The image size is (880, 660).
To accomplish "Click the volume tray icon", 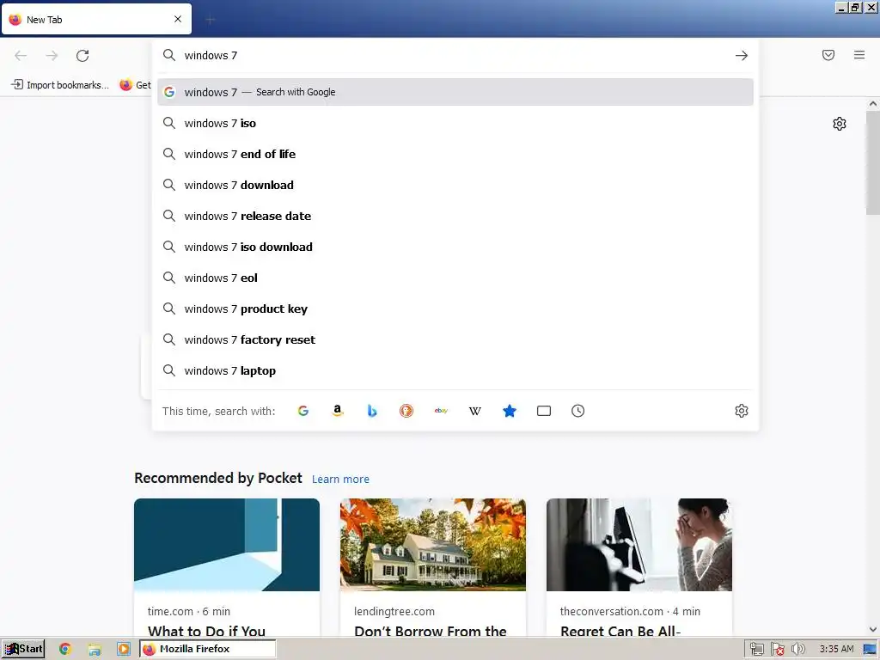I will pyautogui.click(x=798, y=650).
